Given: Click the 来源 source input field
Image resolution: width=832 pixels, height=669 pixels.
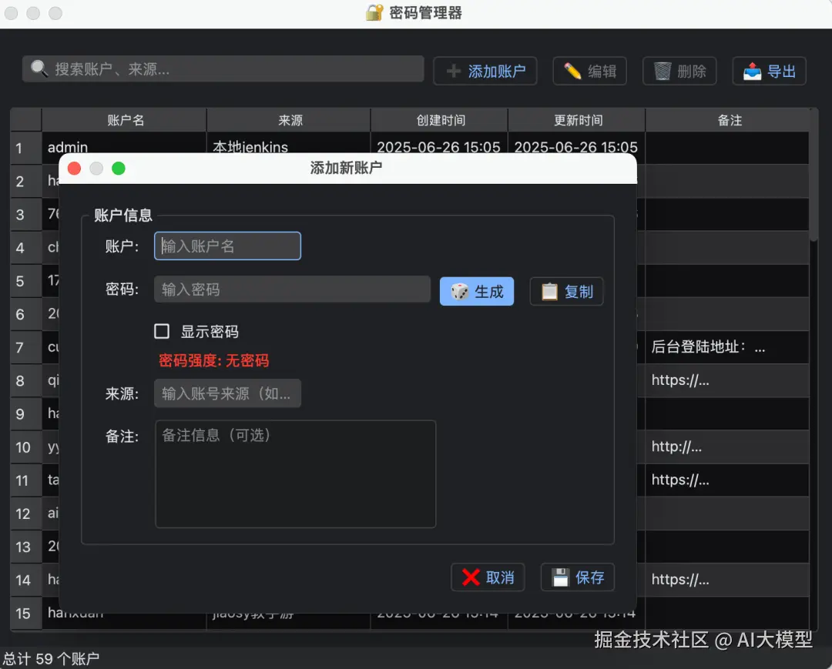Looking at the screenshot, I should click(x=227, y=393).
